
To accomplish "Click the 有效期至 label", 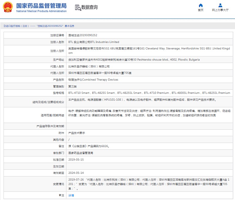I will pos(58,173).
